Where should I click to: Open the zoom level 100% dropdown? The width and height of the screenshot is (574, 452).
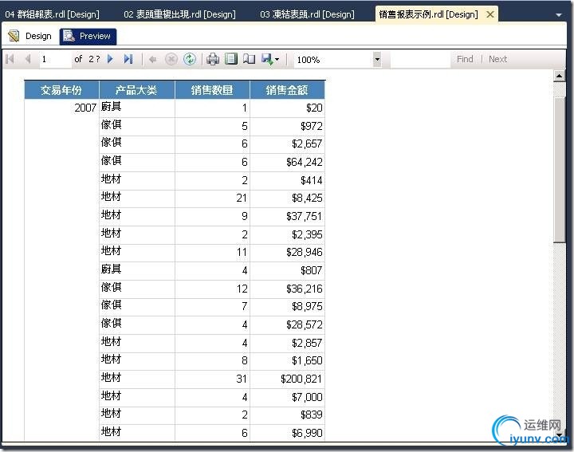coord(377,59)
